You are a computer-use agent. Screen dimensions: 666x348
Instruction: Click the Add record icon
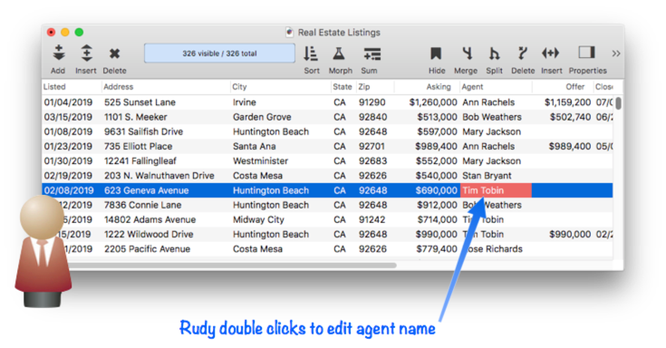(x=59, y=53)
